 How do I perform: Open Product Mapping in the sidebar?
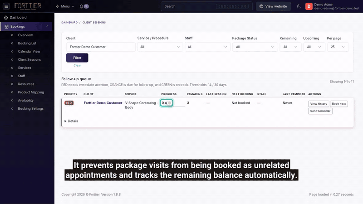point(31,92)
